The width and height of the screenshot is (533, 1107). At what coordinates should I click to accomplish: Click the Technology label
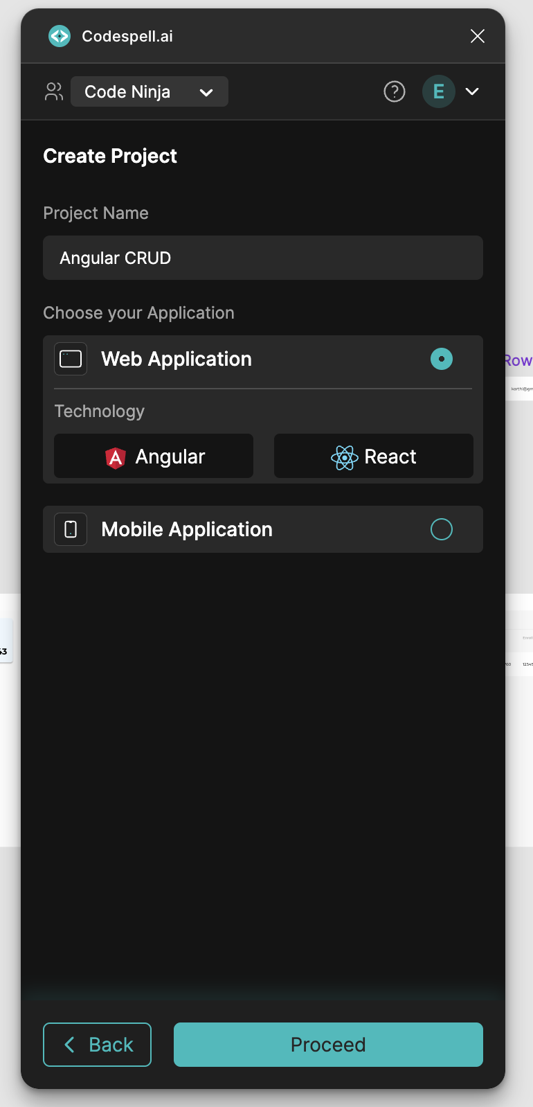100,411
